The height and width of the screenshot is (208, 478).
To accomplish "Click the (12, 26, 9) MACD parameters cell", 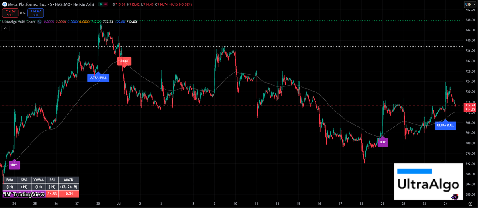I will pyautogui.click(x=69, y=187).
